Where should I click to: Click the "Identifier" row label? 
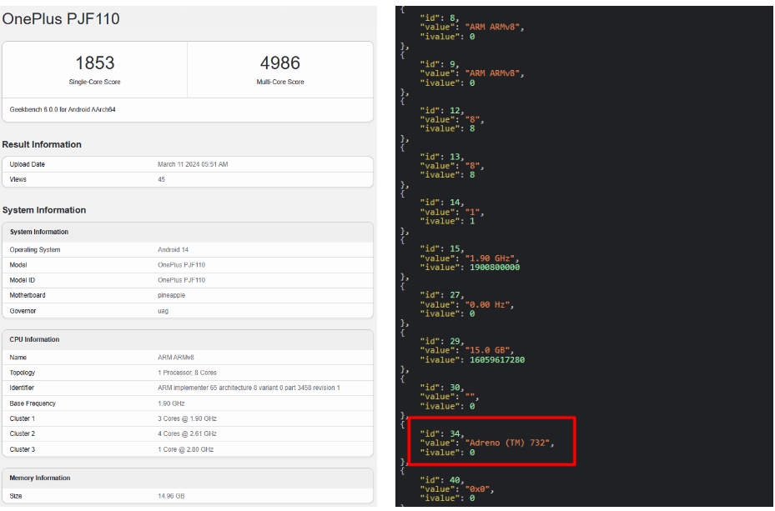click(x=22, y=388)
